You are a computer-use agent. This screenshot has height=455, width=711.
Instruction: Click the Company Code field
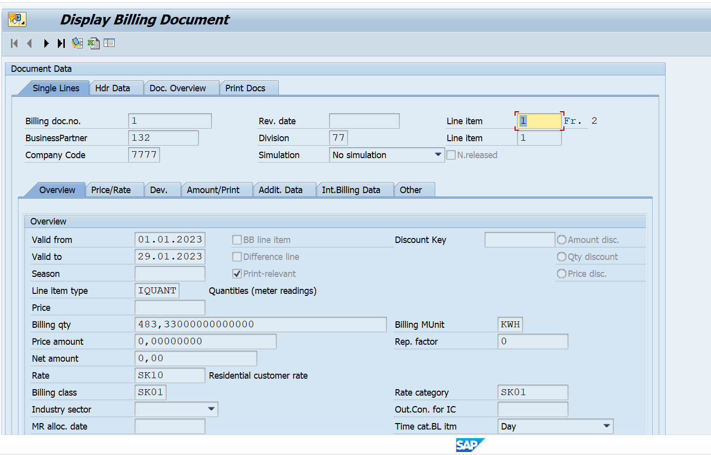point(144,155)
